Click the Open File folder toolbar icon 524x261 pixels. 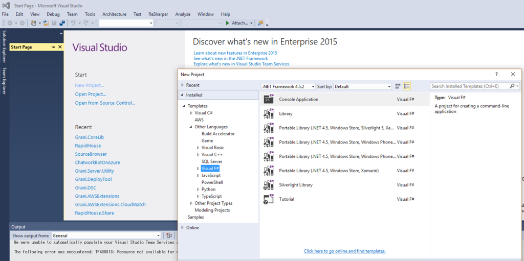pos(46,23)
